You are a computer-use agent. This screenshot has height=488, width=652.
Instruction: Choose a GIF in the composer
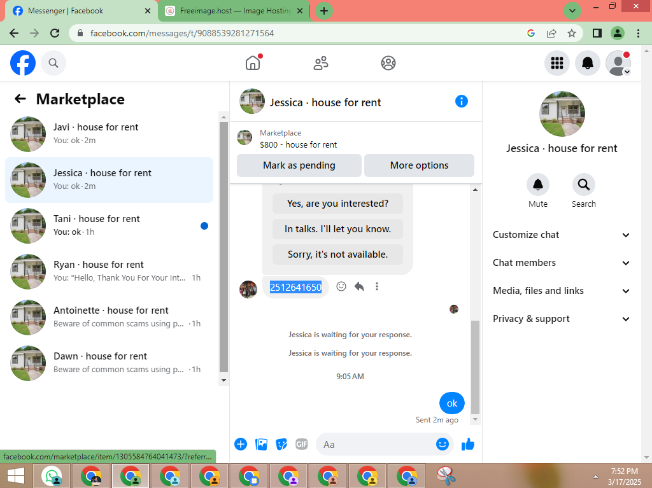(x=301, y=444)
